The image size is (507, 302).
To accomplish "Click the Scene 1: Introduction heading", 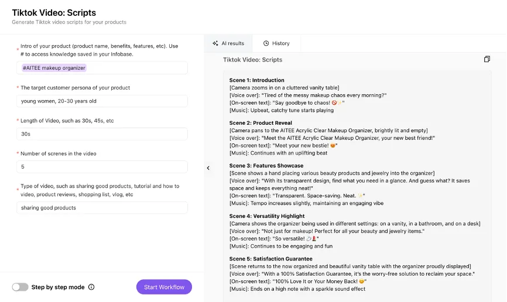I will coord(256,80).
